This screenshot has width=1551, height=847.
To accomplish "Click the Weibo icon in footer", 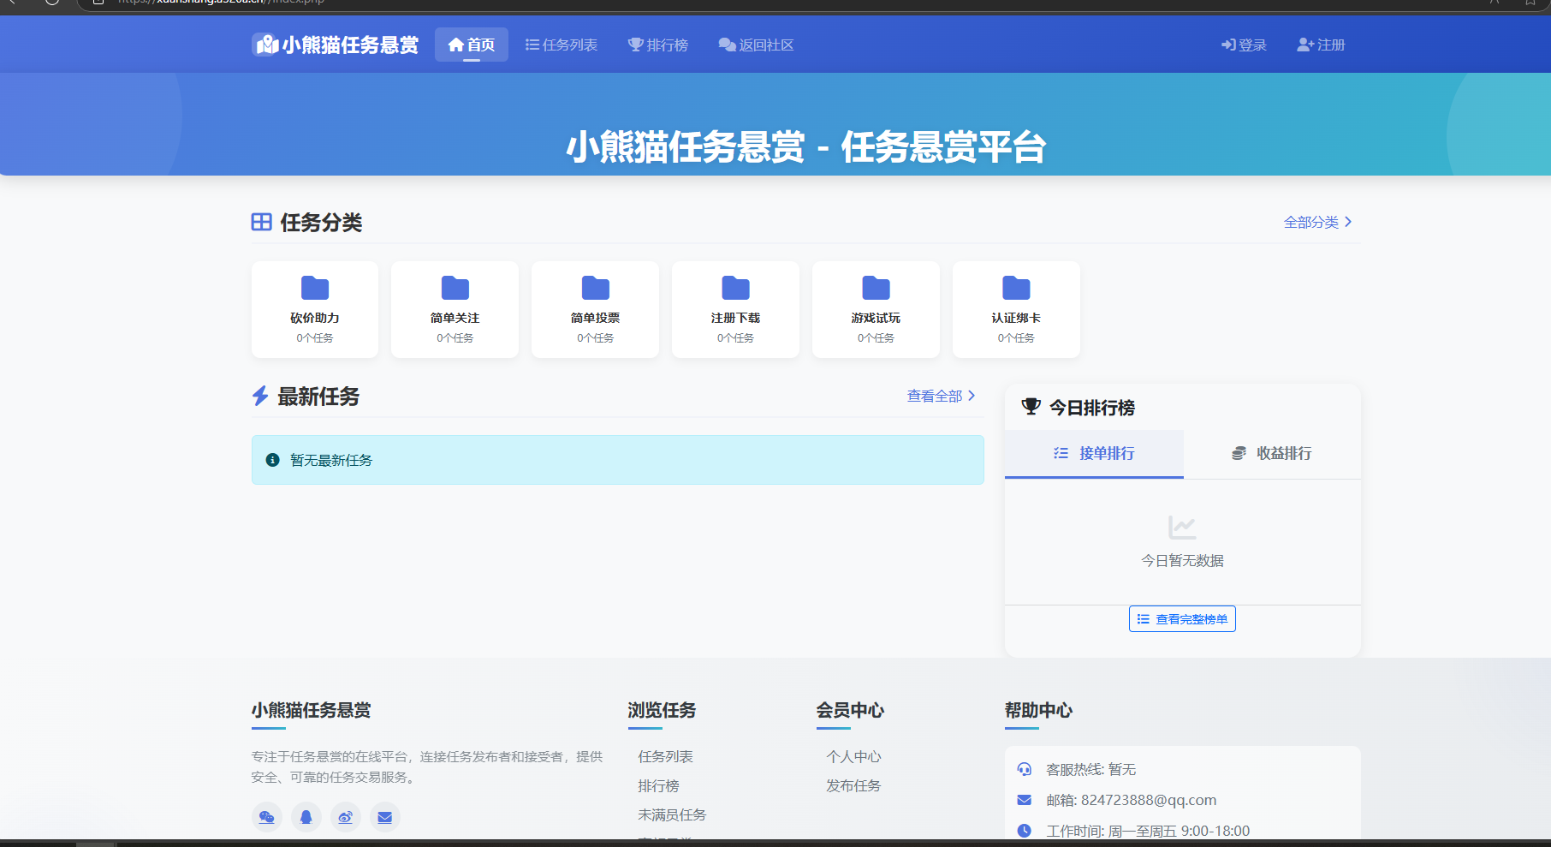I will coord(345,817).
